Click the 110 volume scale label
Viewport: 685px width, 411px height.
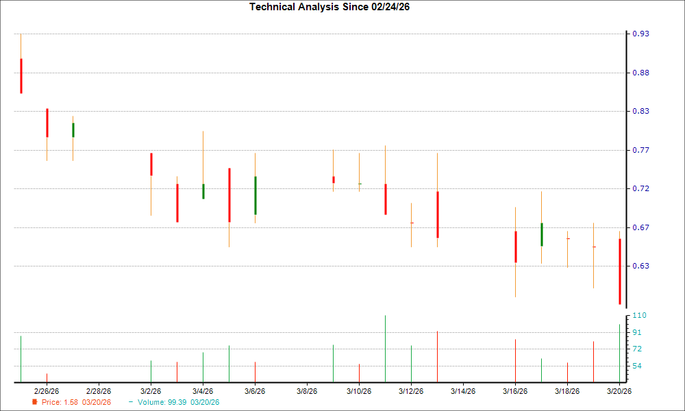(638, 315)
